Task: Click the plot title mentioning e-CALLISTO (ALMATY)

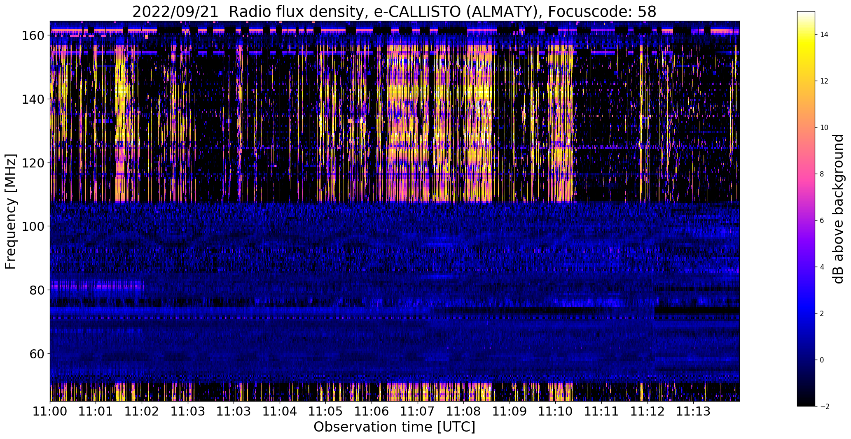Action: [x=394, y=12]
